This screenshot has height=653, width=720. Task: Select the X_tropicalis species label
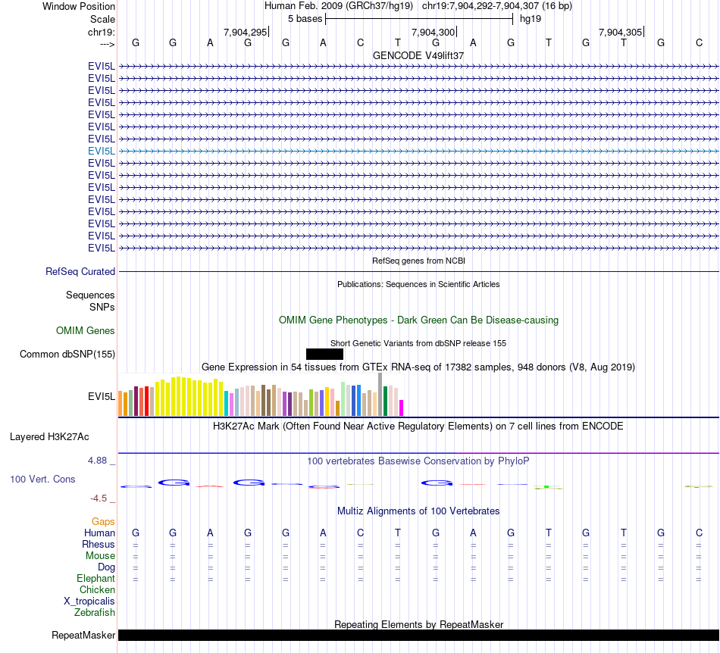(x=89, y=601)
